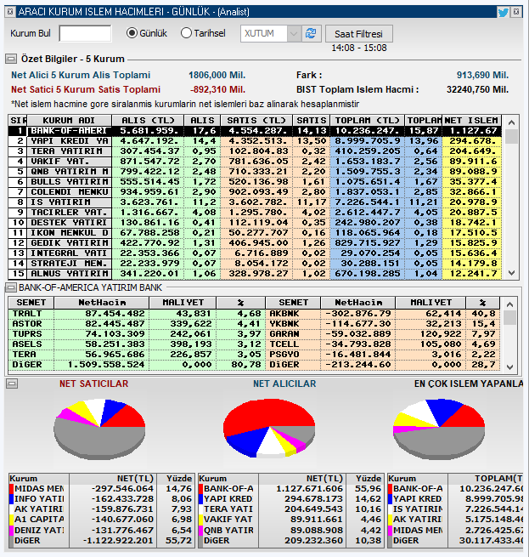
Task: Click net buyer value 1.127.671.606
Action: point(309,489)
